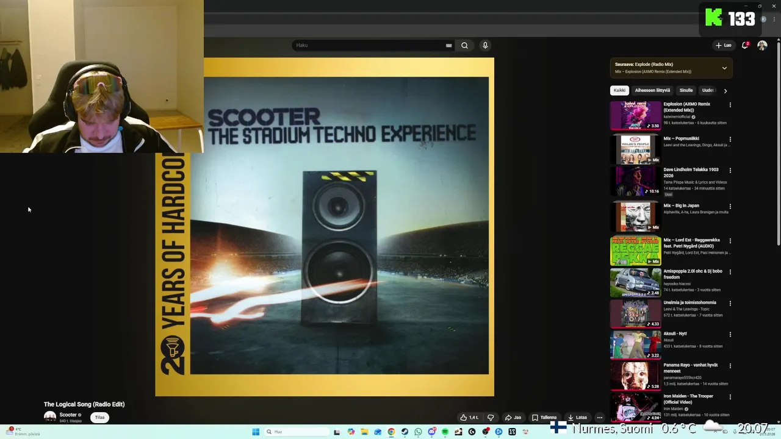The height and width of the screenshot is (439, 781).
Task: Open options for Dave Lindholm Telakka video
Action: click(x=730, y=170)
